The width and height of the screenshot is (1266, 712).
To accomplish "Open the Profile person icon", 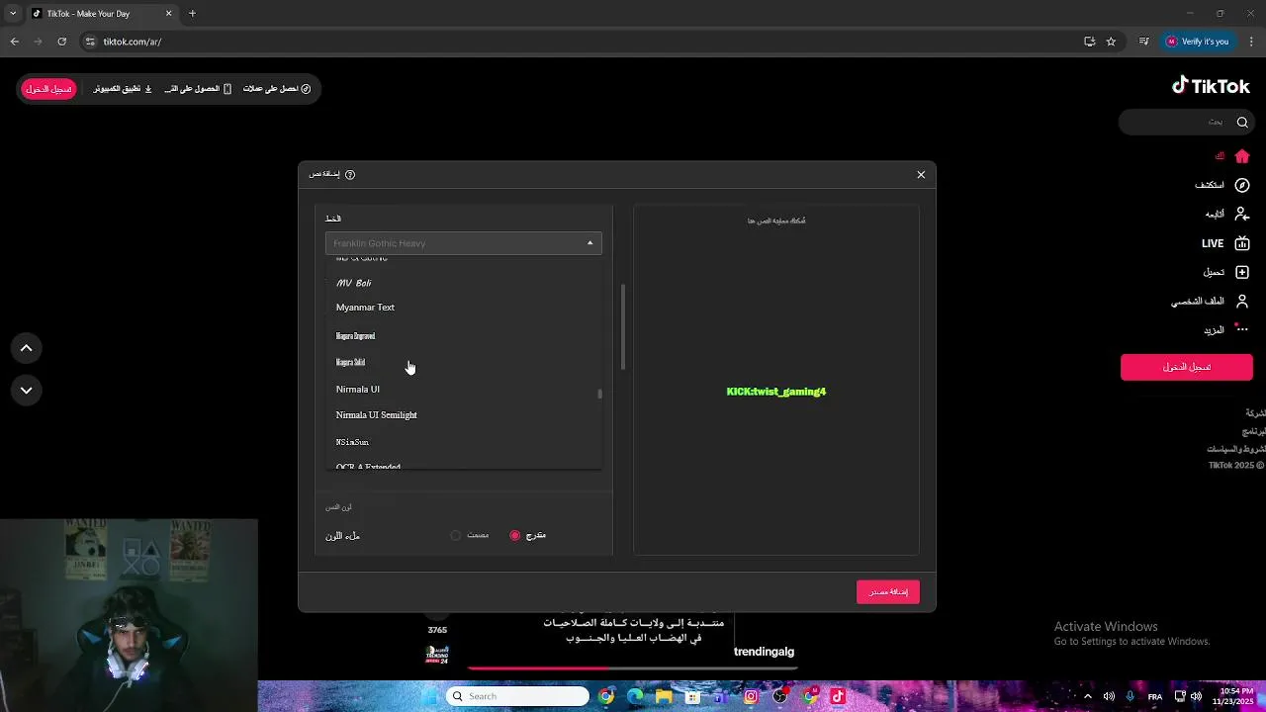I will (x=1242, y=301).
